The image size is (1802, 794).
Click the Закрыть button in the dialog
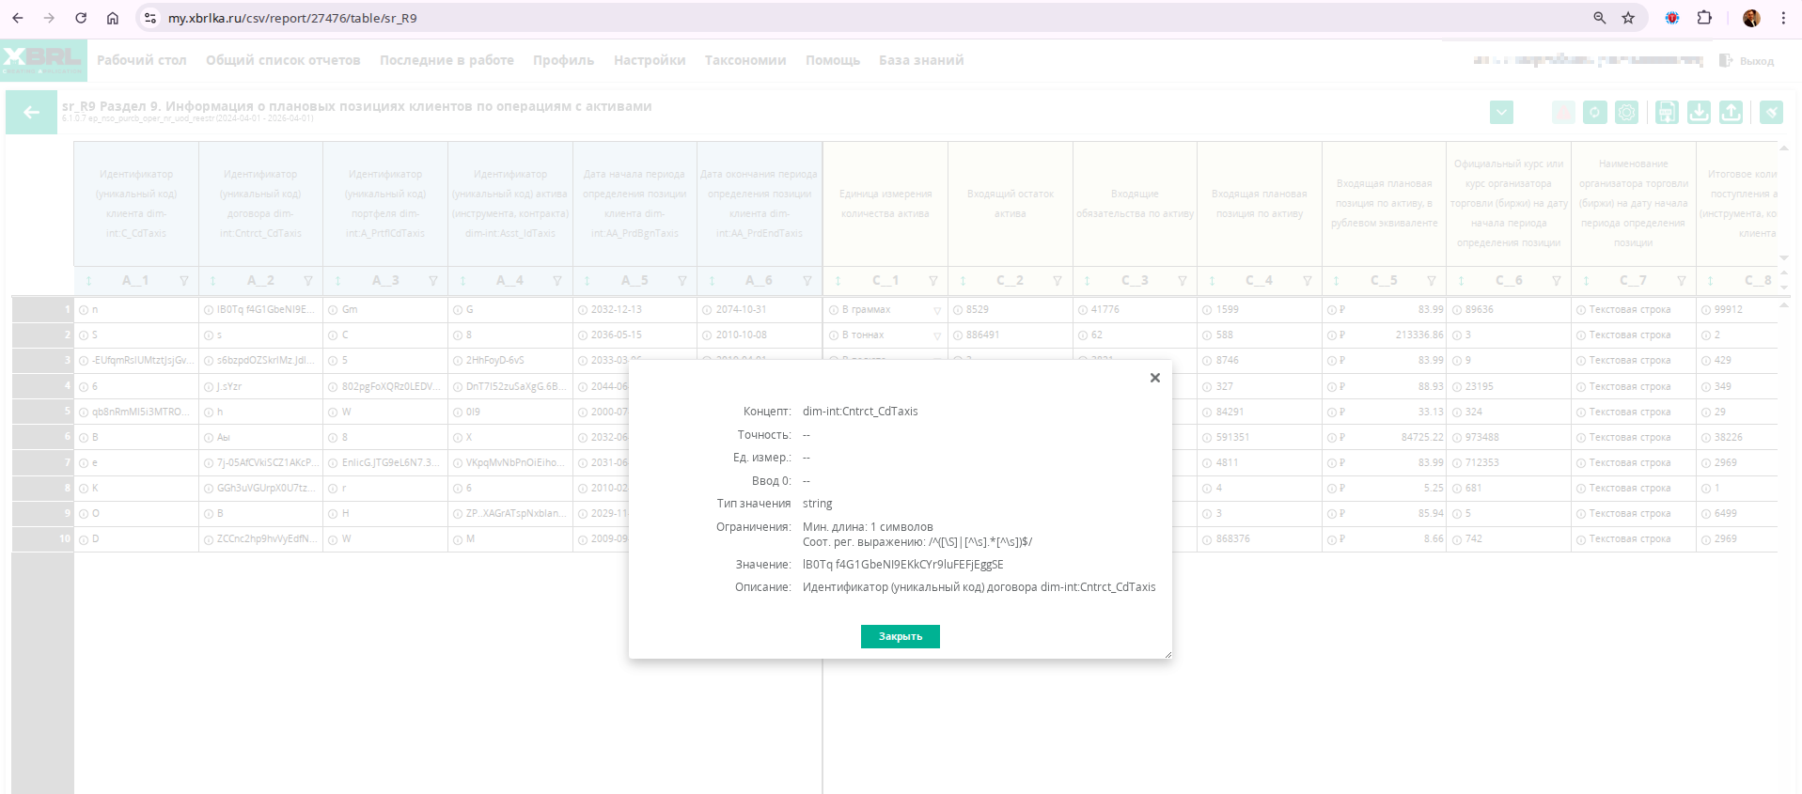[x=900, y=636]
